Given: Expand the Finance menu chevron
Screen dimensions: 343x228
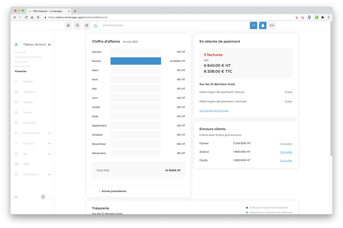Looking at the screenshot, I should pyautogui.click(x=49, y=144).
